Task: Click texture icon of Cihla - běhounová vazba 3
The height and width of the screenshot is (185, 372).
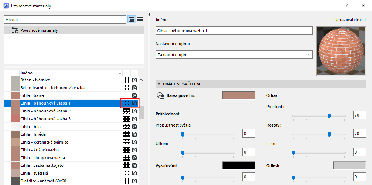Action: [x=134, y=118]
